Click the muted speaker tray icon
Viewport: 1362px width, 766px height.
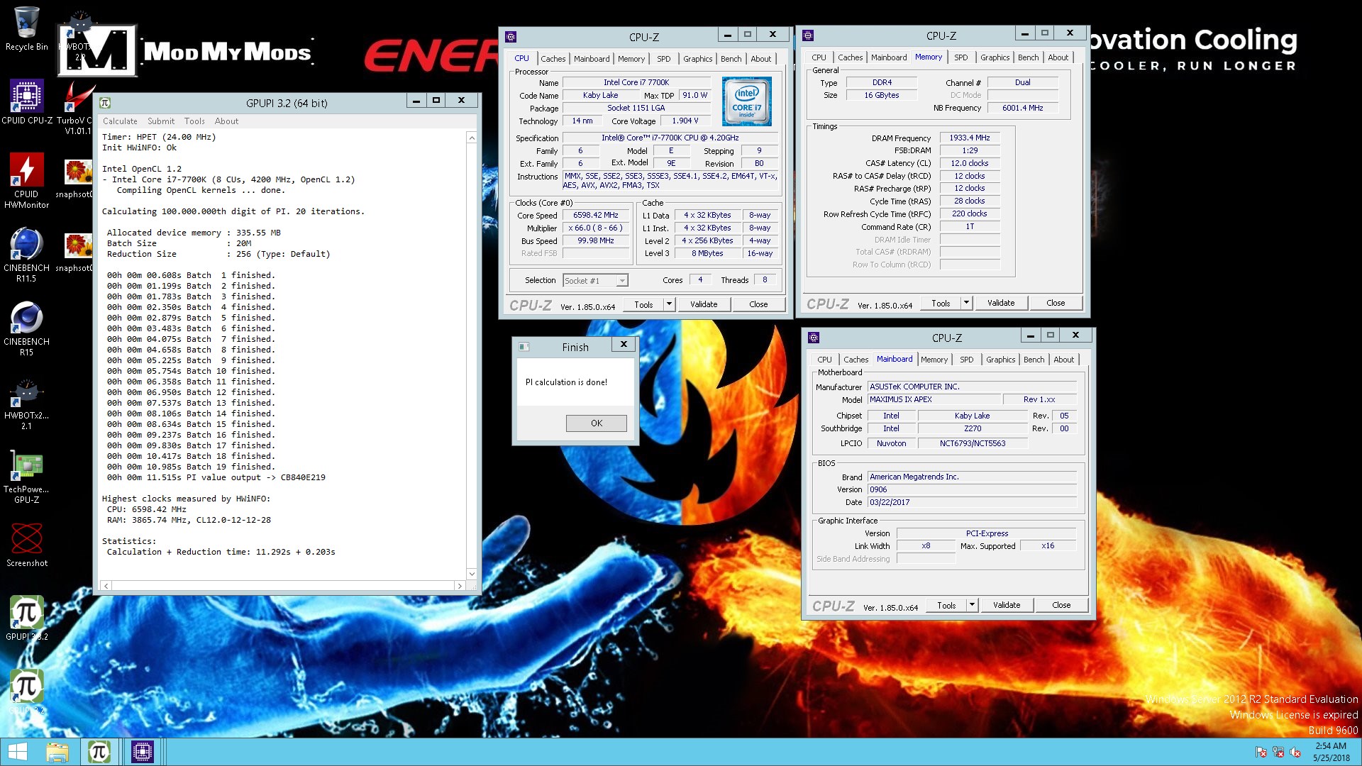click(1295, 753)
